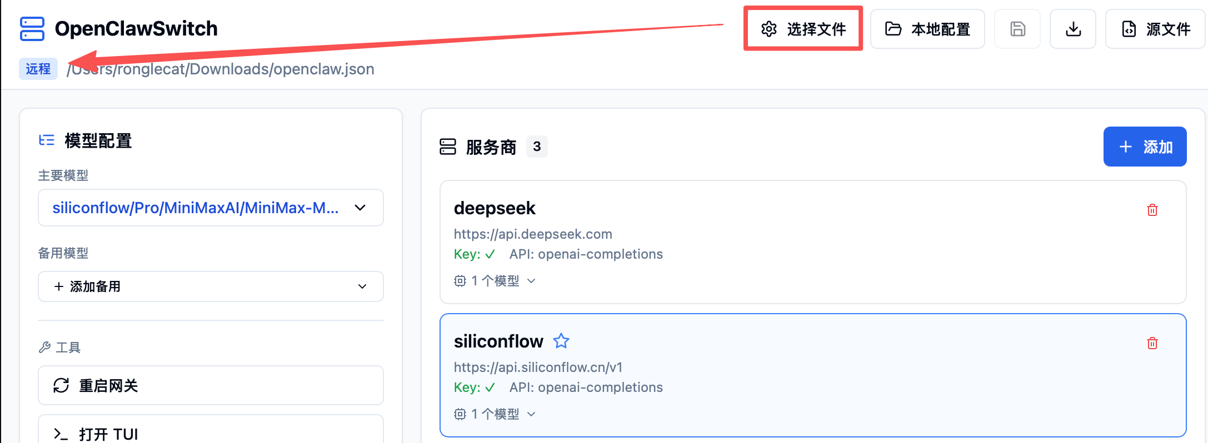The width and height of the screenshot is (1208, 443).
Task: Launch the 打开 TUI terminal button
Action: [211, 433]
